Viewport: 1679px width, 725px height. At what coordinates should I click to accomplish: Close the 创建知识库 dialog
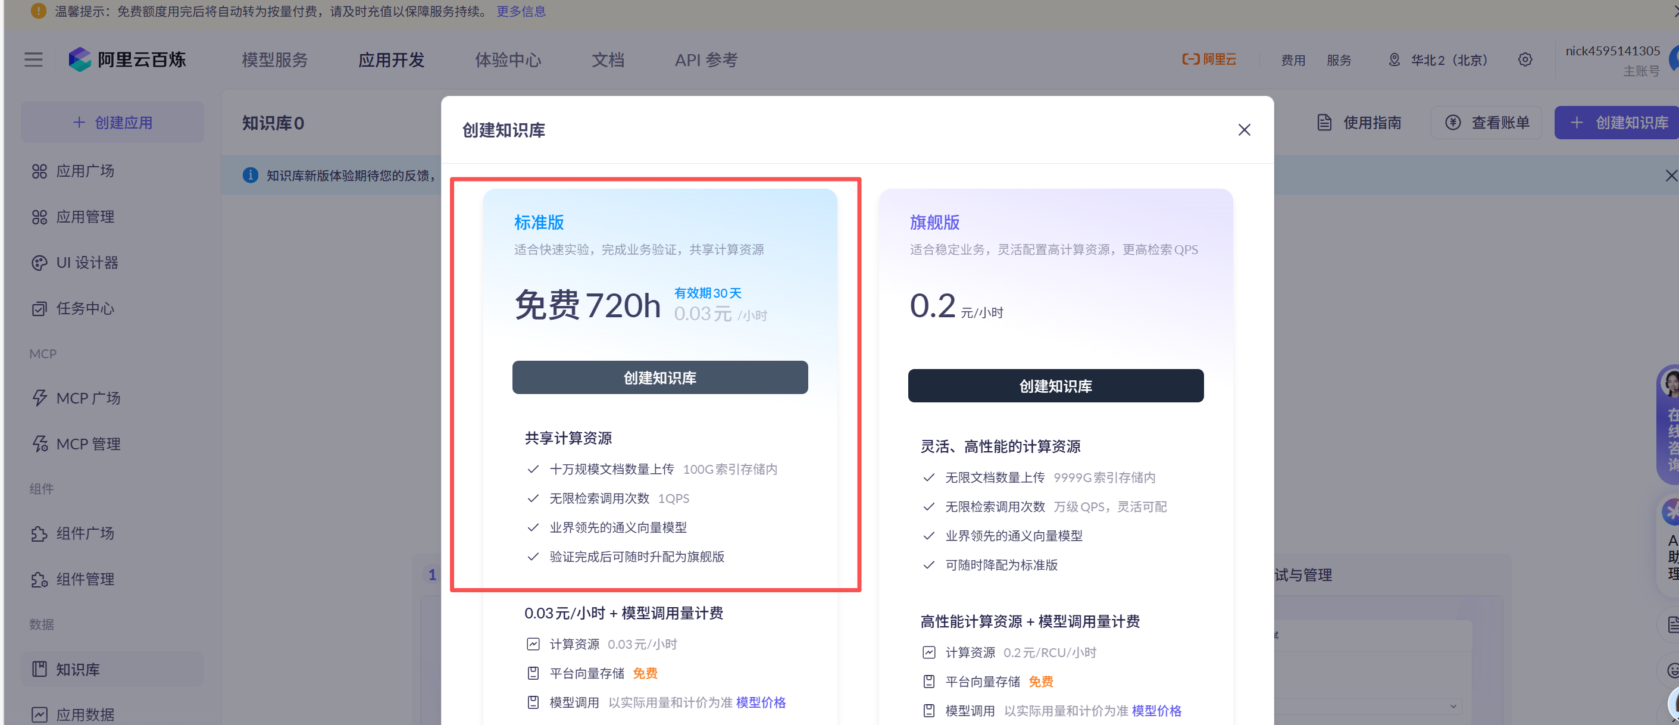[x=1243, y=130]
